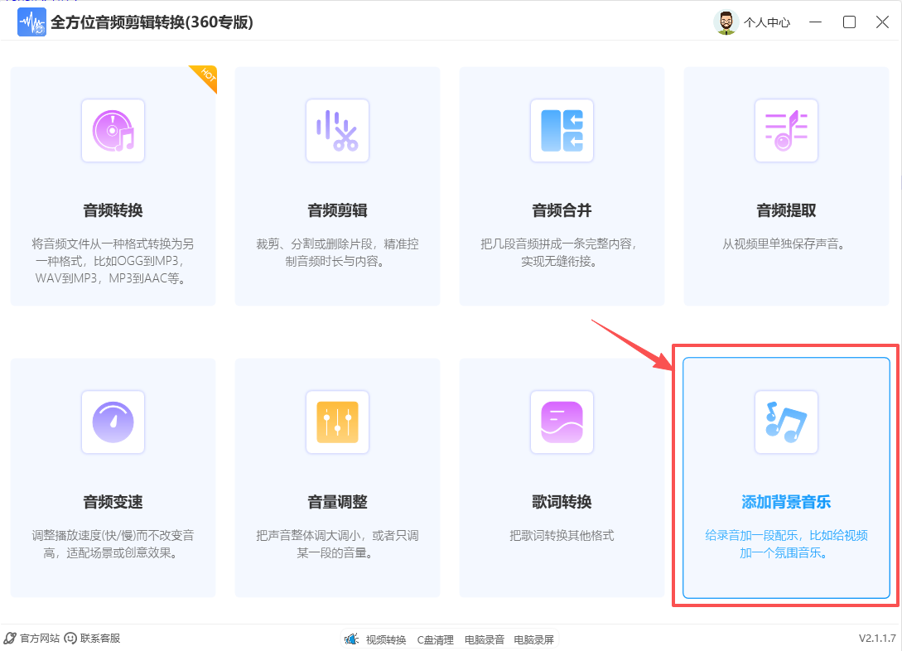Select the 歌词转换 lyrics conversion icon

pyautogui.click(x=562, y=422)
